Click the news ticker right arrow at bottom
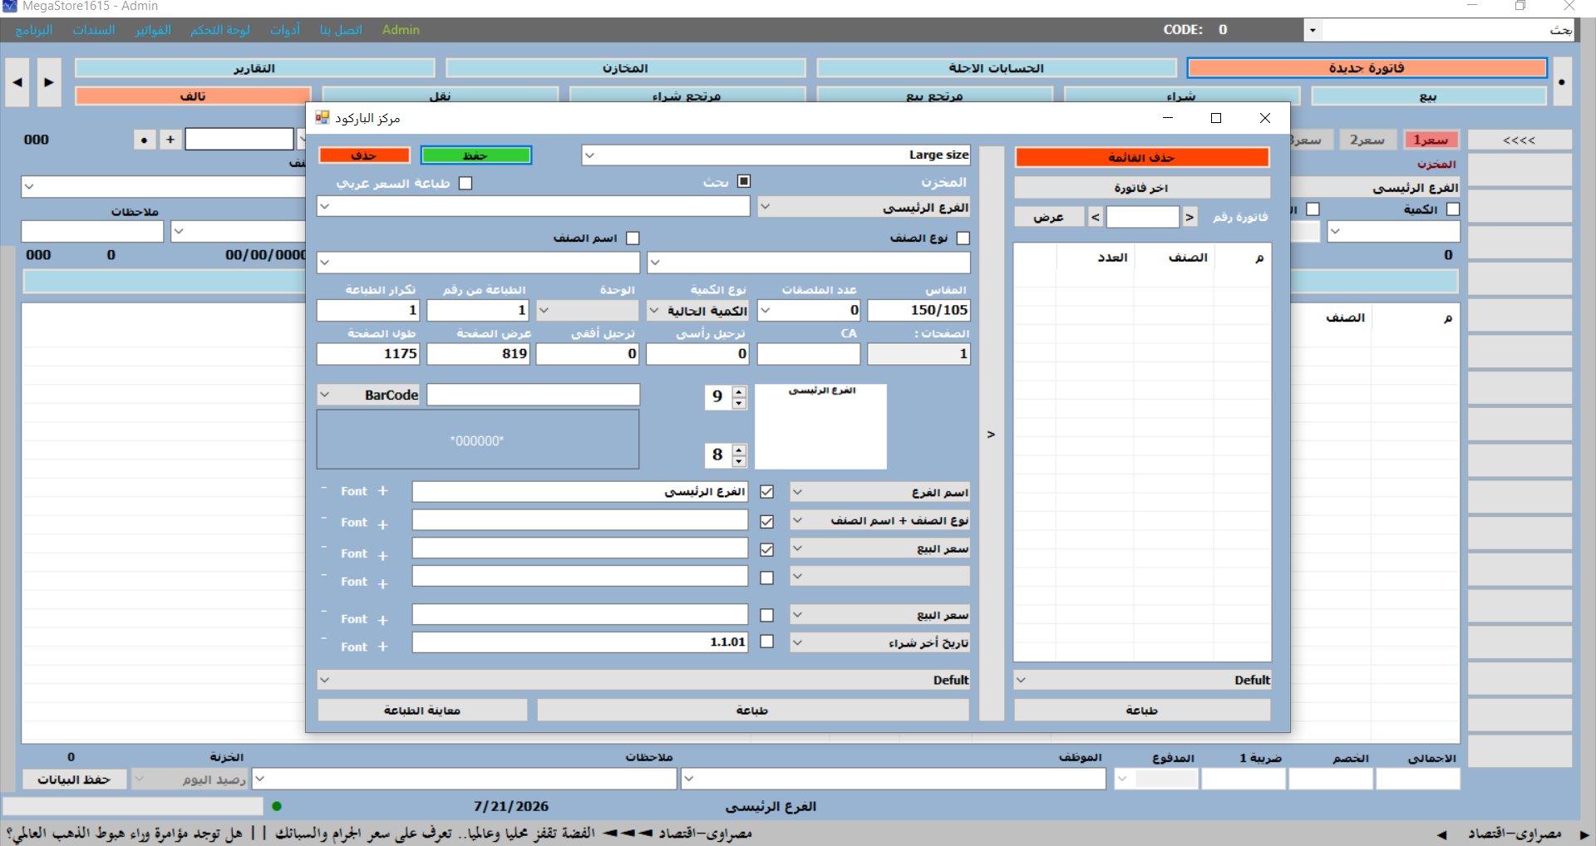Viewport: 1596px width, 846px height. pos(1584,834)
